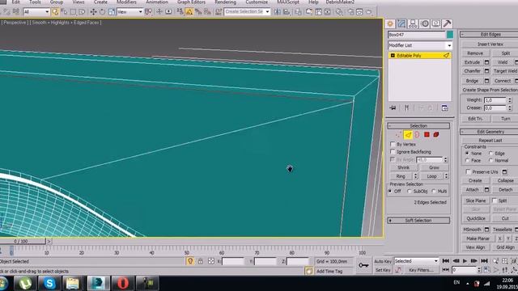Image resolution: width=518 pixels, height=291 pixels.
Task: Expand the Editable Poly stack entry
Action: pos(393,56)
